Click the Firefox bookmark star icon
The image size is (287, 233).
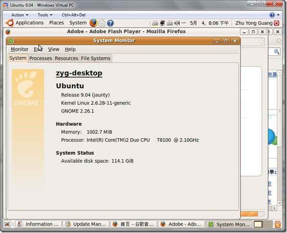[261, 42]
